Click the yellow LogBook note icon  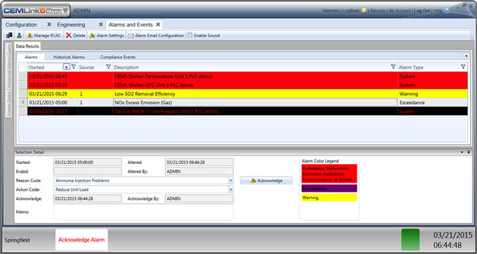pos(364,11)
